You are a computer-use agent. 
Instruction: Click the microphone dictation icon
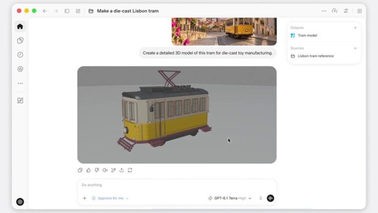pos(260,198)
